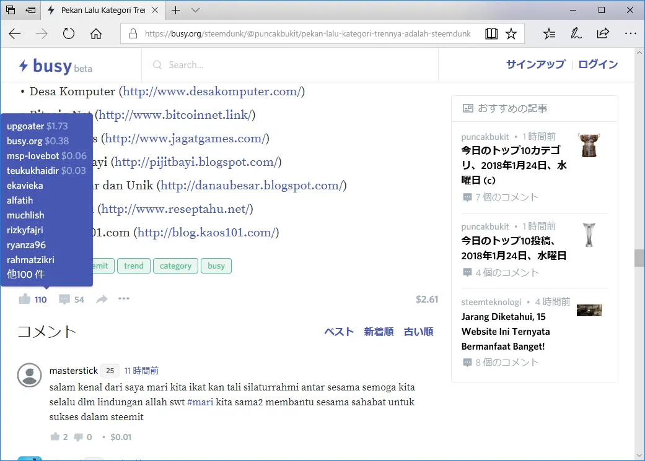Sort comments by 古い順
This screenshot has width=645, height=461.
pos(418,332)
